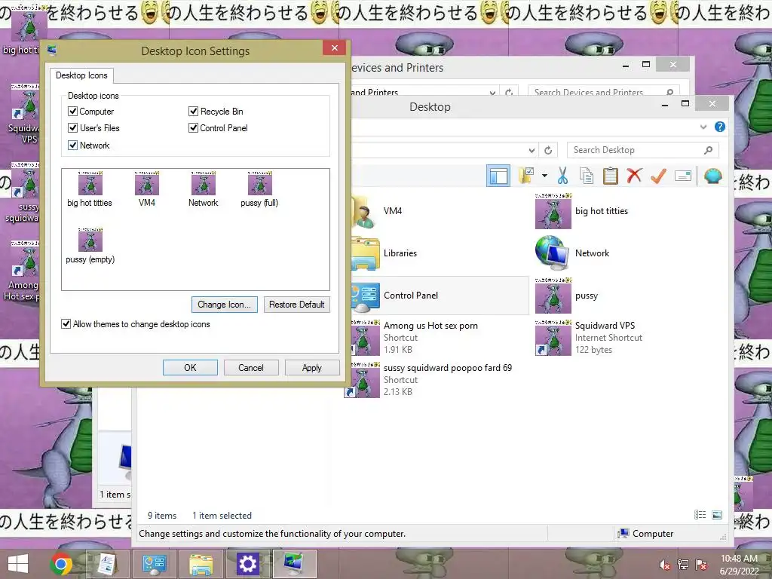Click the network tray icon
The height and width of the screenshot is (579, 772).
point(683,565)
